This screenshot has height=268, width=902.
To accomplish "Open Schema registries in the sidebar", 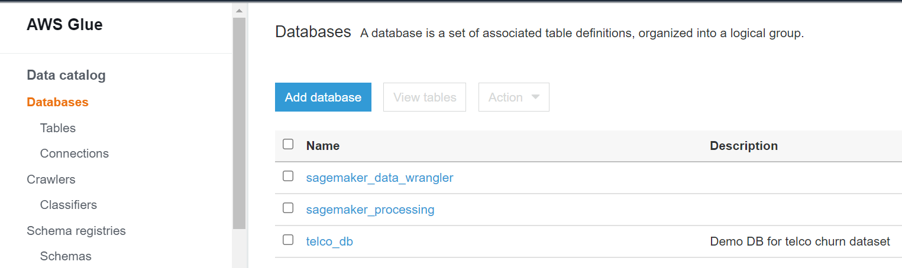I will (76, 231).
